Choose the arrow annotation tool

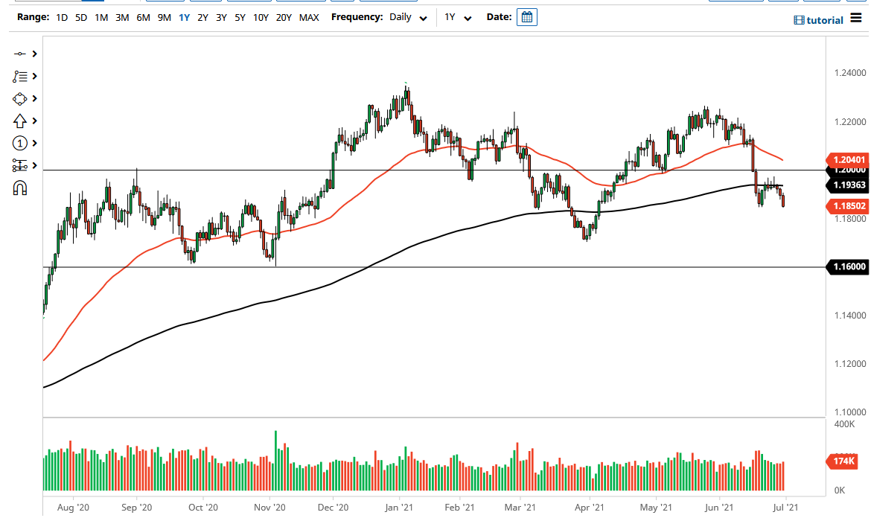19,121
